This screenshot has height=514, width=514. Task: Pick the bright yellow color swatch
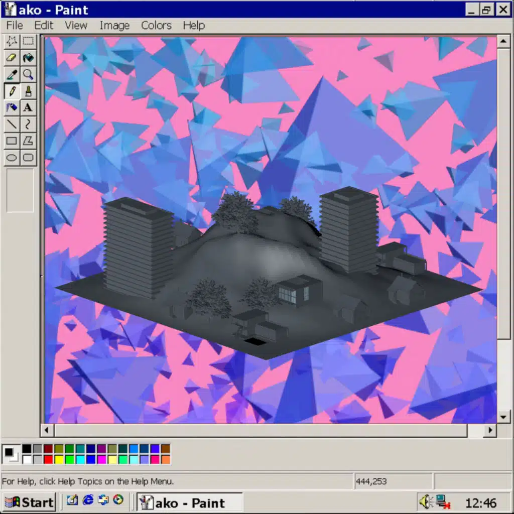[59, 460]
